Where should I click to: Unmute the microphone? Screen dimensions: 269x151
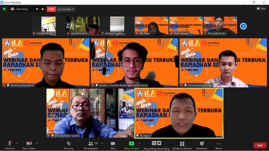[9, 145]
